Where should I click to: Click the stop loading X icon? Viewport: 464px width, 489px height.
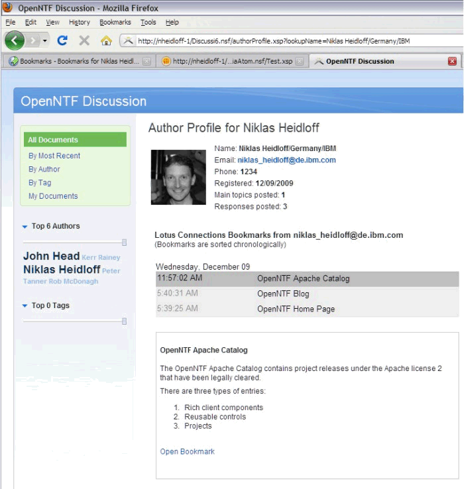pos(84,40)
